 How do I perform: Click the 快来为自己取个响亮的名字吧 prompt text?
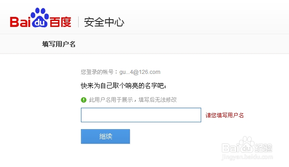click(x=123, y=86)
